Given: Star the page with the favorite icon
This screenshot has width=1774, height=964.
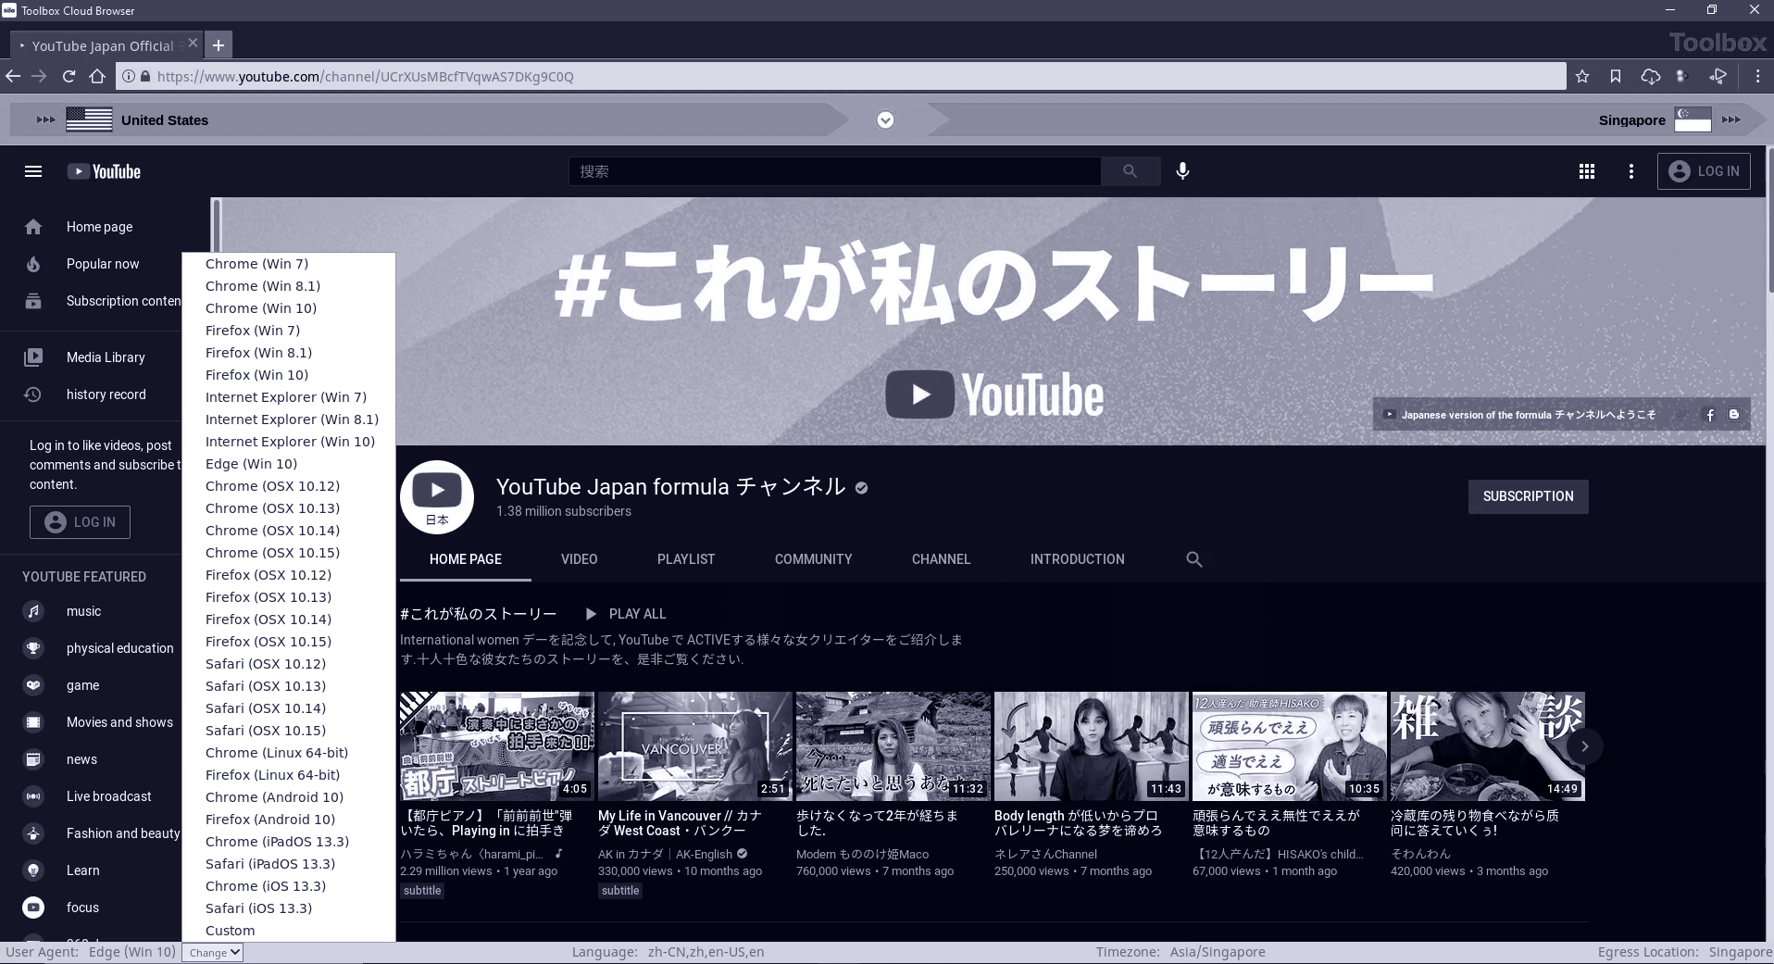Looking at the screenshot, I should 1582,76.
